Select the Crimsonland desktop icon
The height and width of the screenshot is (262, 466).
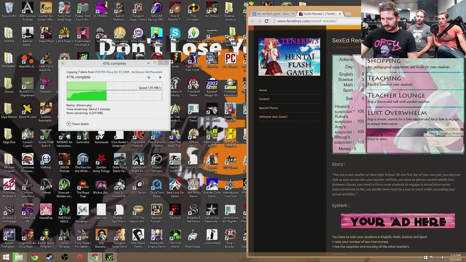[212, 237]
